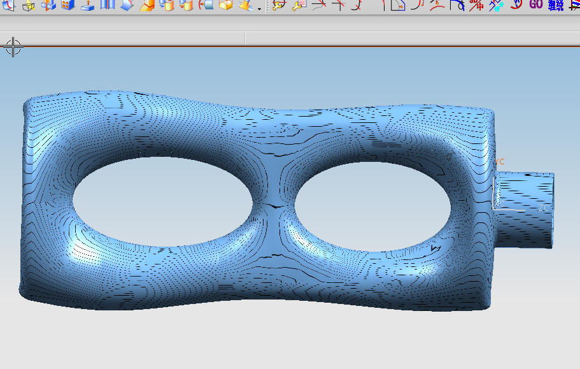
Task: Select the yellow and blue tube icon
Action: pos(246,5)
